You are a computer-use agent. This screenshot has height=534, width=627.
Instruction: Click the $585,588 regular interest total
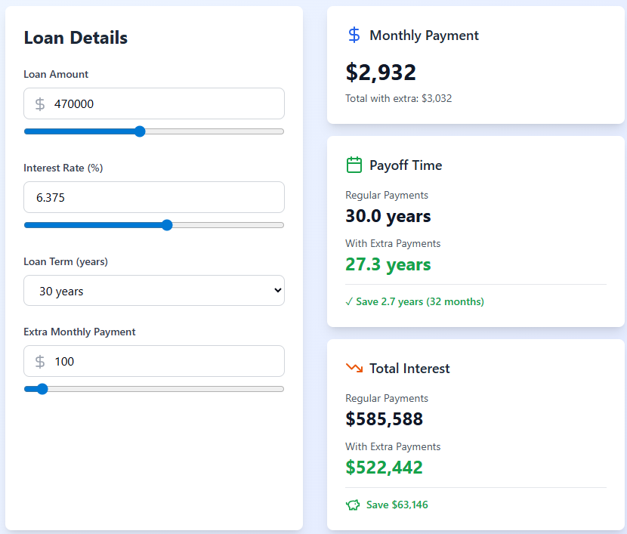(384, 419)
